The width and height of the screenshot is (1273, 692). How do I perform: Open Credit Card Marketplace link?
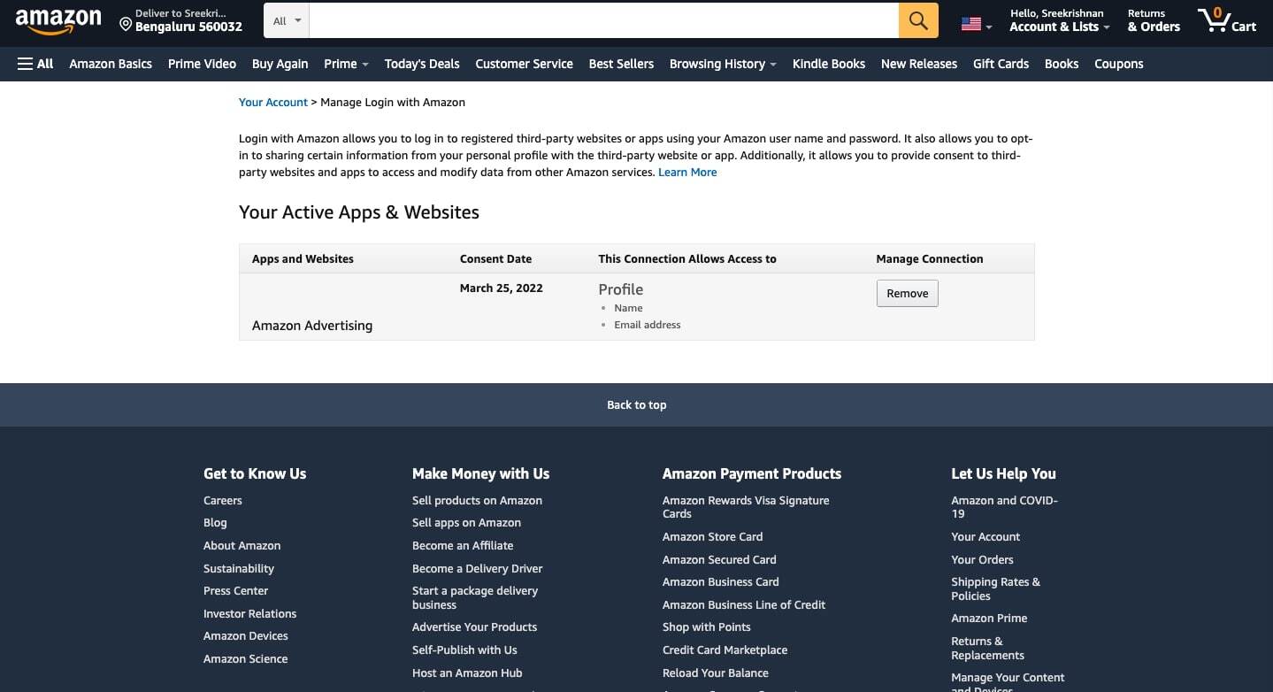click(725, 650)
